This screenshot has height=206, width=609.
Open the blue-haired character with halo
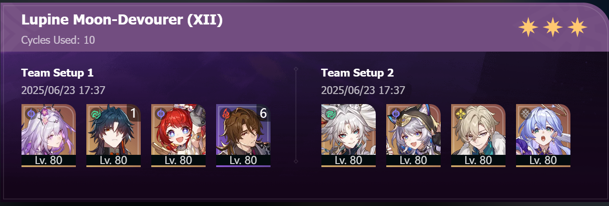(543, 135)
